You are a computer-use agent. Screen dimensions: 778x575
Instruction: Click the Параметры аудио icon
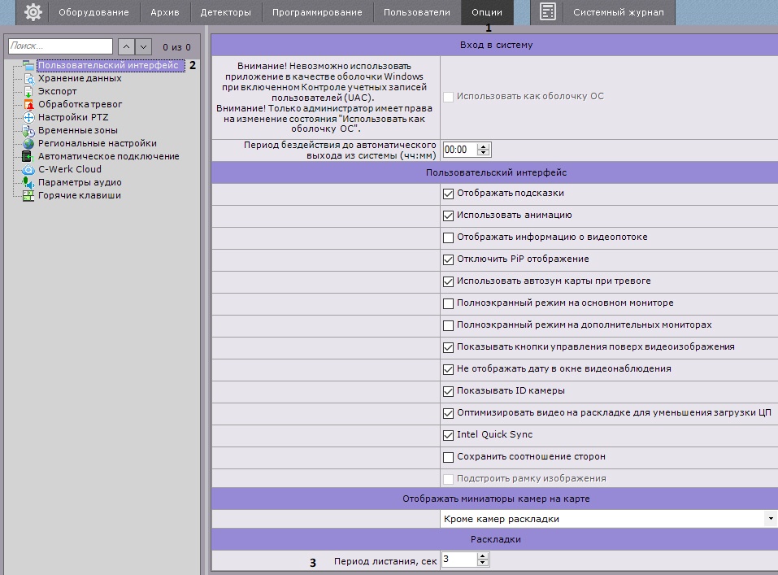(x=28, y=183)
